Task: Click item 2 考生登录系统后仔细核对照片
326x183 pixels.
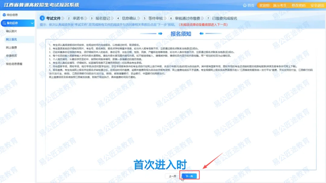Action: coord(124,48)
